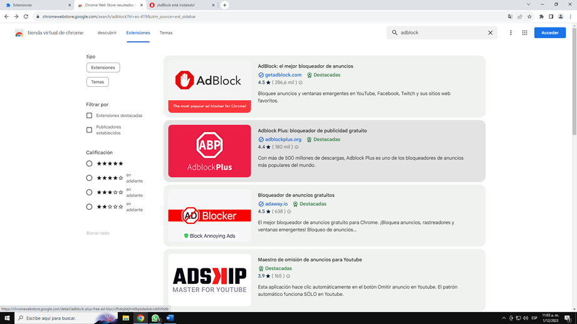The height and width of the screenshot is (324, 577).
Task: Toggle the browser side panel icon
Action: click(551, 16)
